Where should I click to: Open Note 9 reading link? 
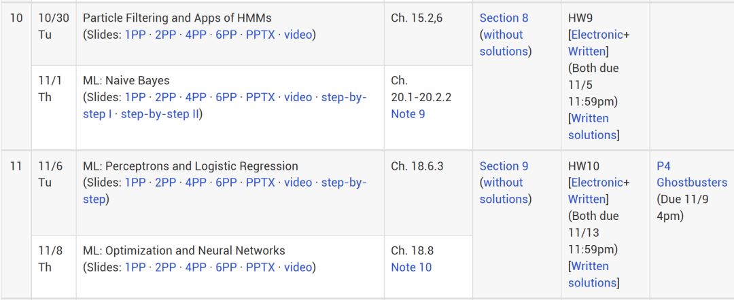[408, 114]
